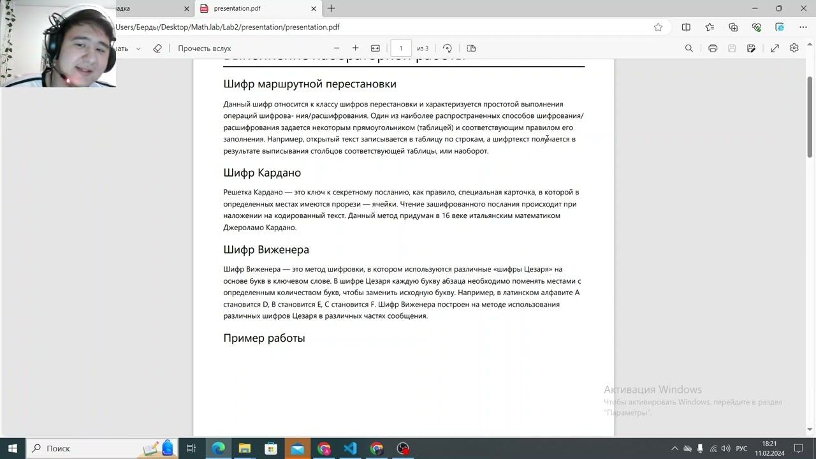The height and width of the screenshot is (459, 816).
Task: Open a new browser tab
Action: pos(331,8)
